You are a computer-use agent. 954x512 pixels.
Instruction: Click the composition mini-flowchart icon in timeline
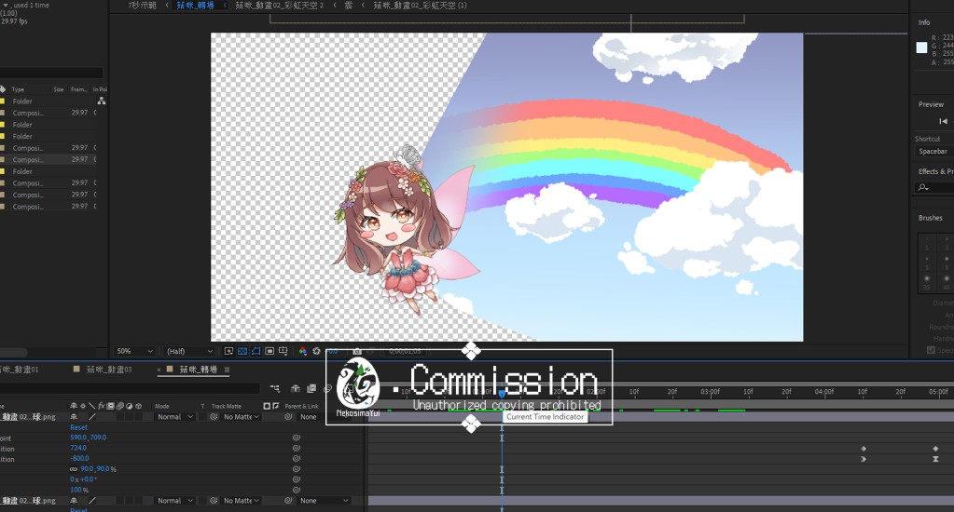point(275,388)
